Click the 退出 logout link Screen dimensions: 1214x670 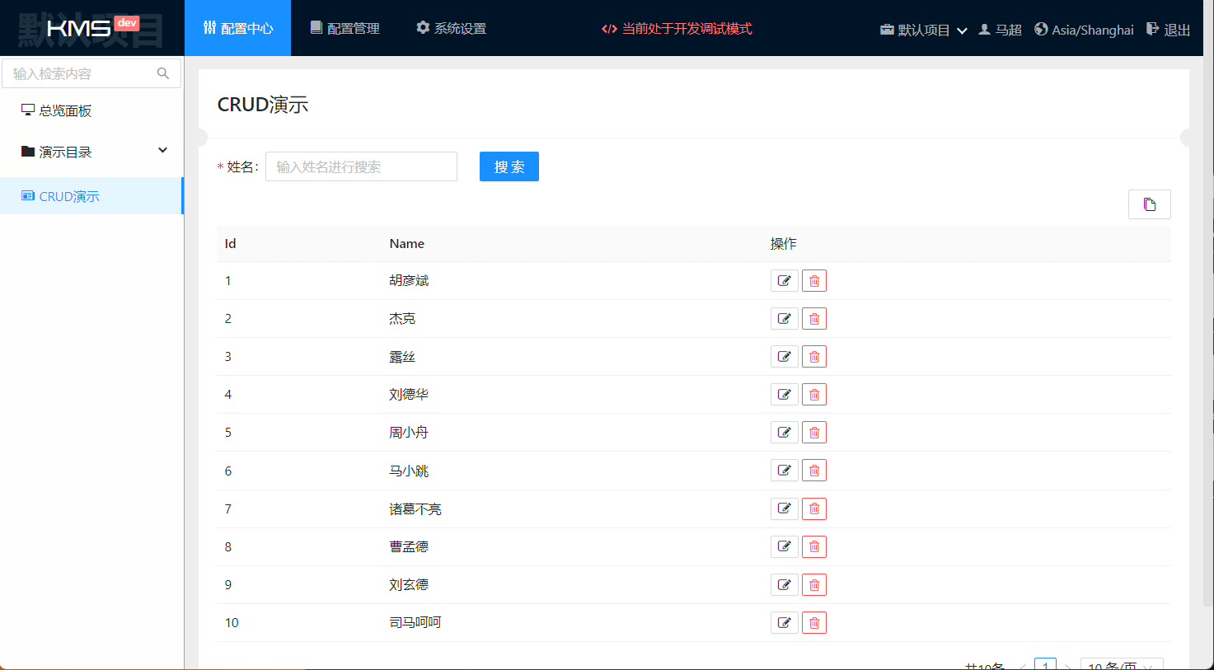coord(1168,30)
